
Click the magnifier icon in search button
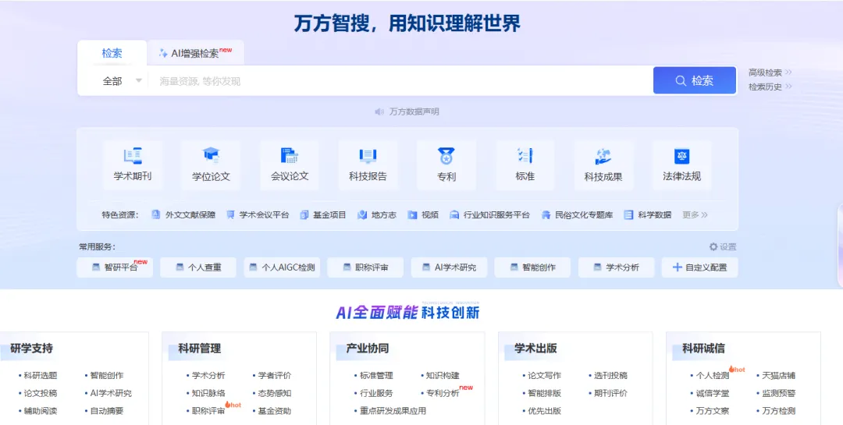[681, 80]
